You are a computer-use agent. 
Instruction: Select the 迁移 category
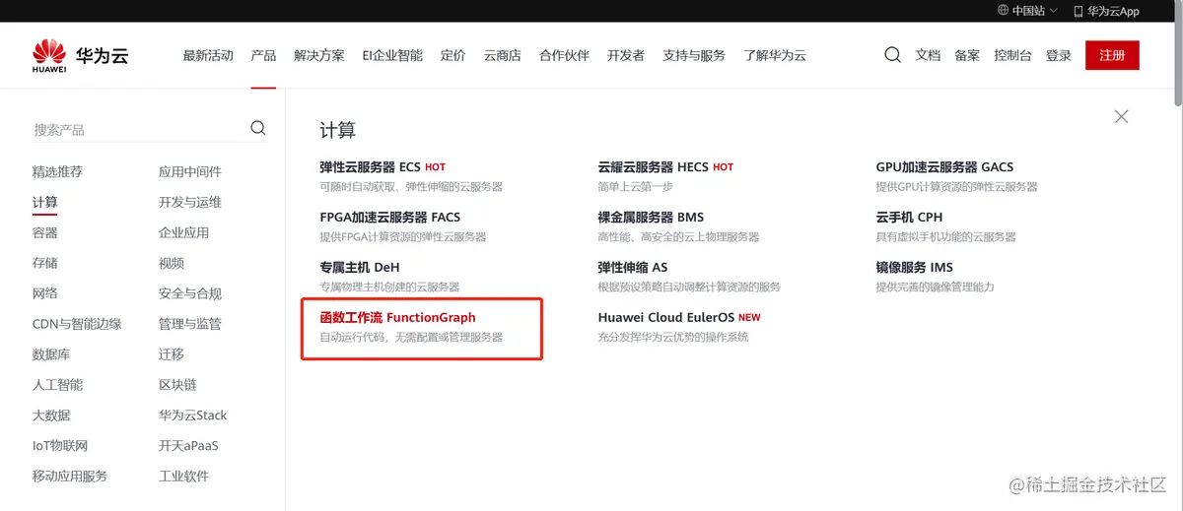tap(172, 354)
